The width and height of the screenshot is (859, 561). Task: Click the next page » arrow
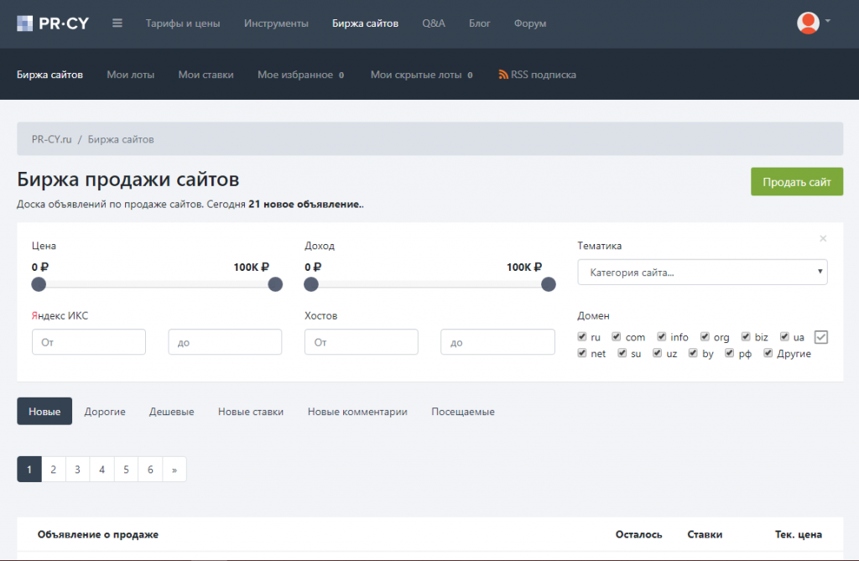174,469
